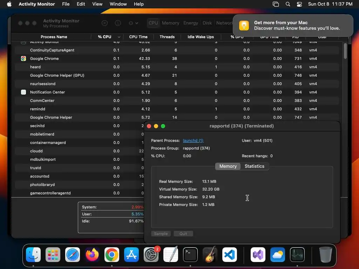Open Visual Studio Code in the Dock
This screenshot has width=359, height=269.
tap(229, 255)
